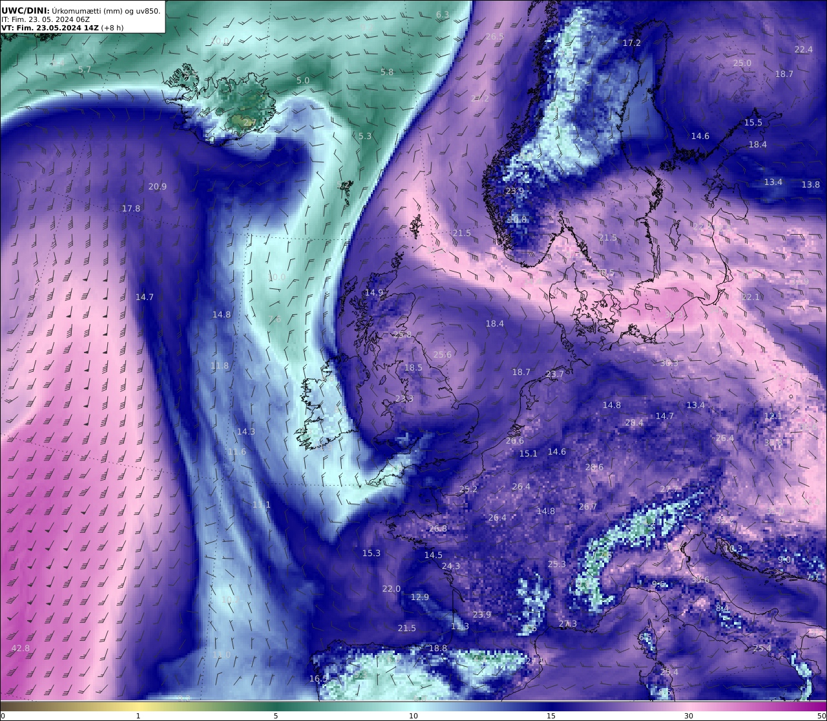Click the 5.3 value on the map
This screenshot has width=827, height=721.
pyautogui.click(x=365, y=136)
